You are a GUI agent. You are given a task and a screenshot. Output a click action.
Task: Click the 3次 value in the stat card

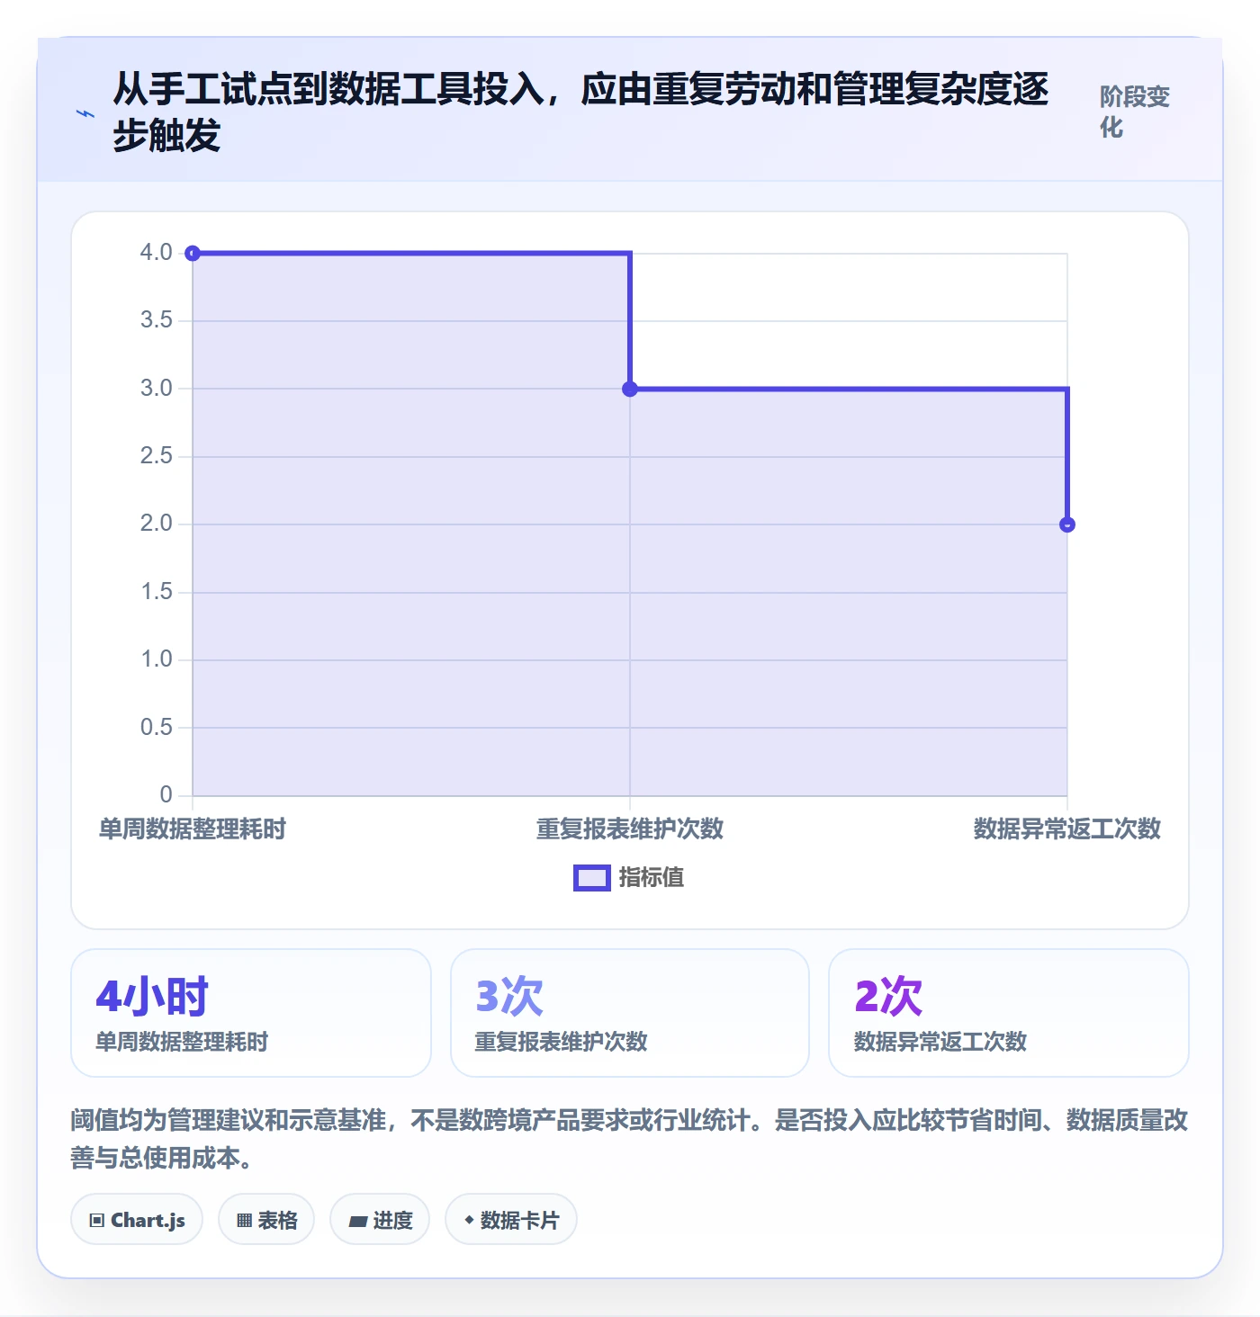coord(509,996)
